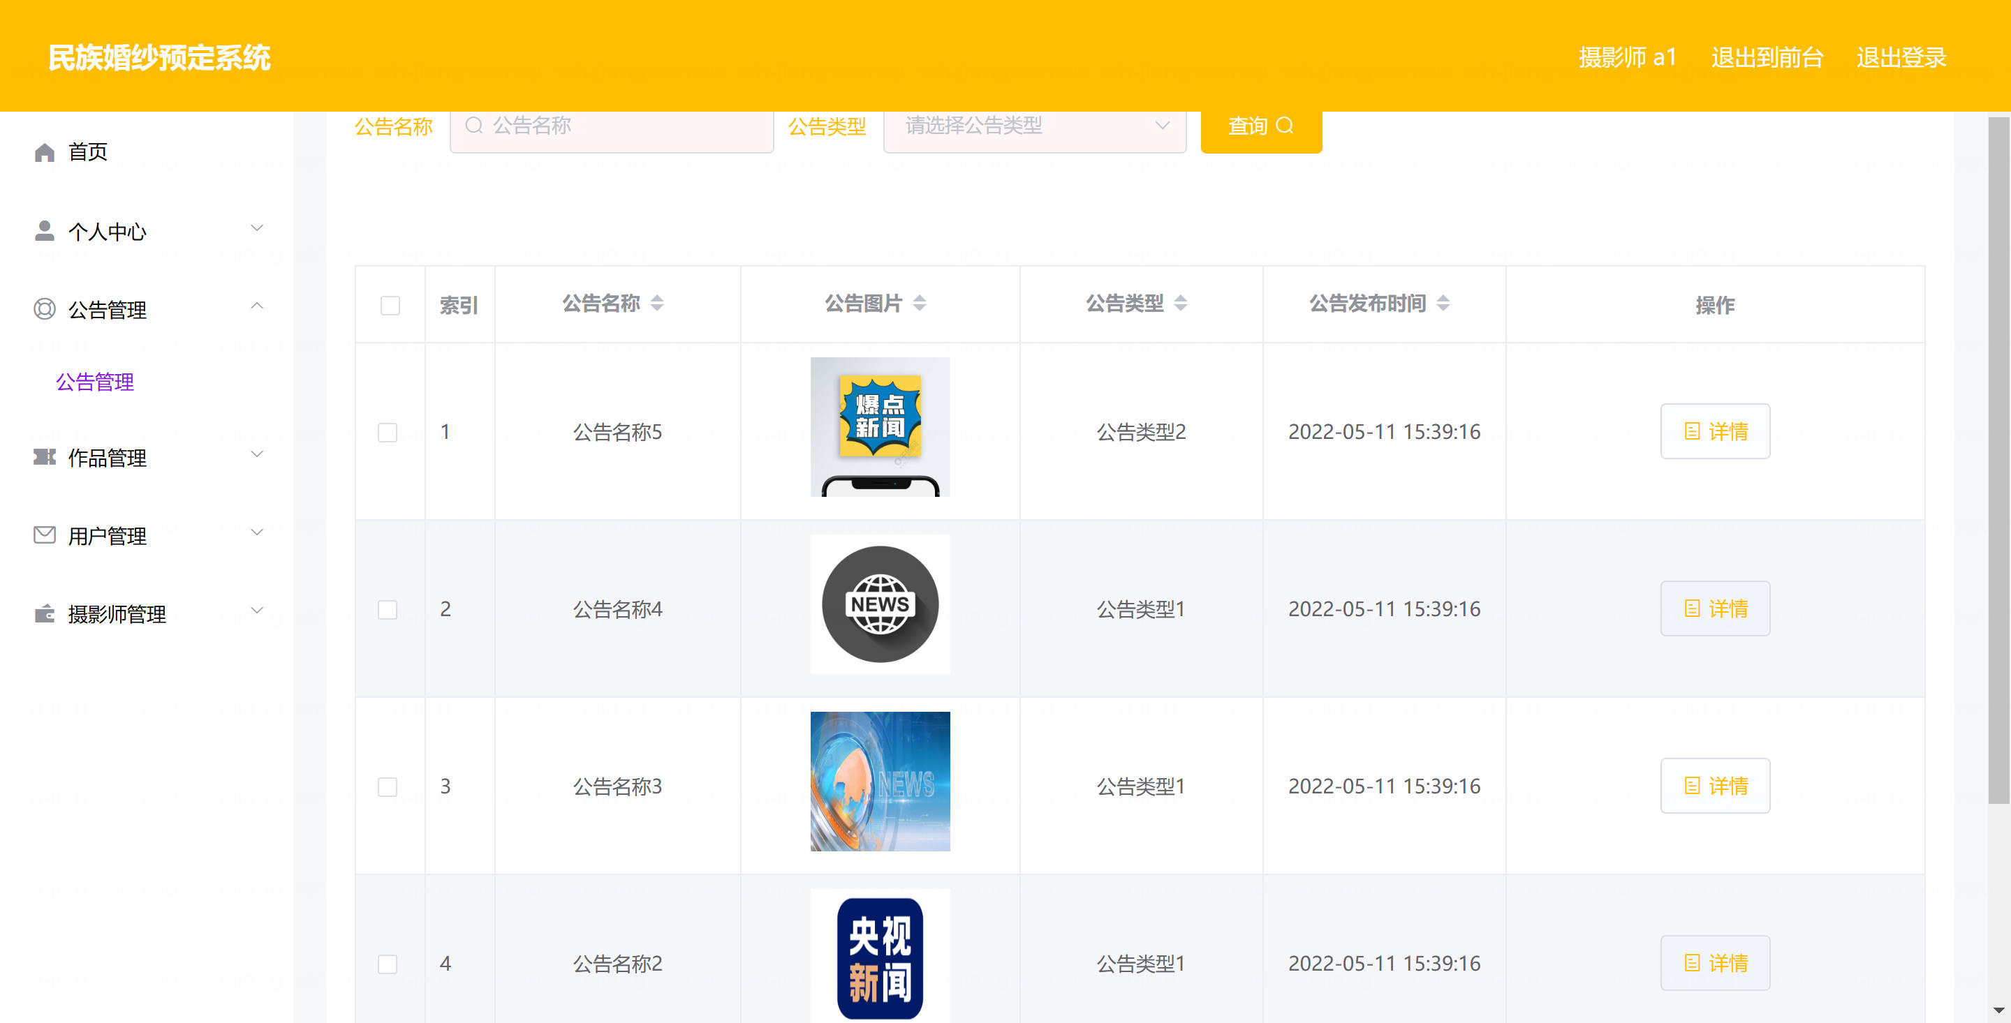Click the 摄影师 a1 user label
Image resolution: width=2011 pixels, height=1023 pixels.
pos(1627,58)
